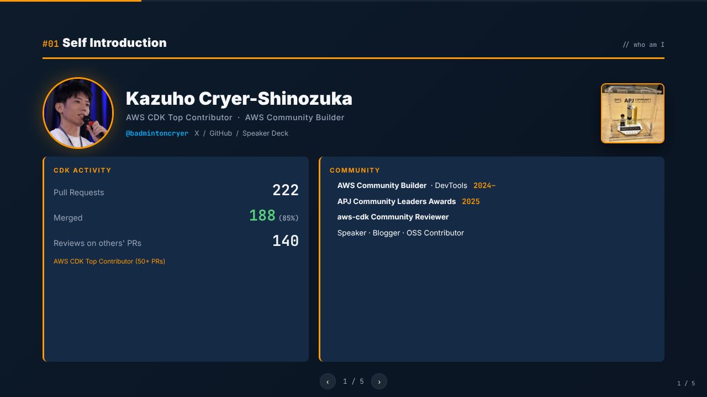Go to the next slide arrow
The height and width of the screenshot is (397, 707).
(x=379, y=382)
